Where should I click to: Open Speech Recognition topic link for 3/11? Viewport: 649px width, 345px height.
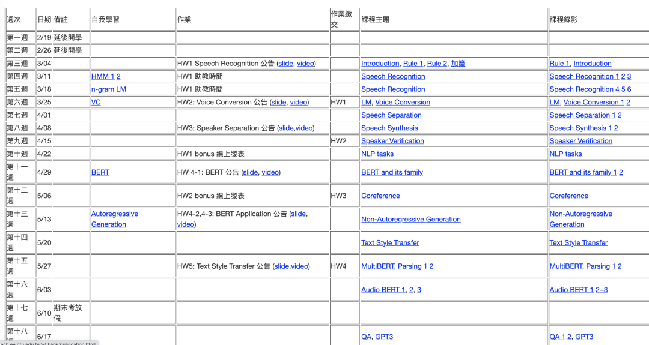pyautogui.click(x=393, y=76)
